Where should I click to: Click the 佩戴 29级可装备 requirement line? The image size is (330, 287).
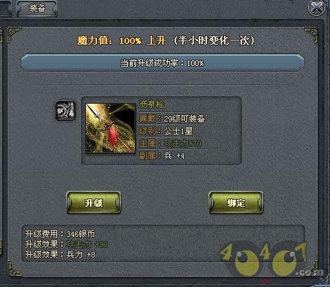(172, 119)
